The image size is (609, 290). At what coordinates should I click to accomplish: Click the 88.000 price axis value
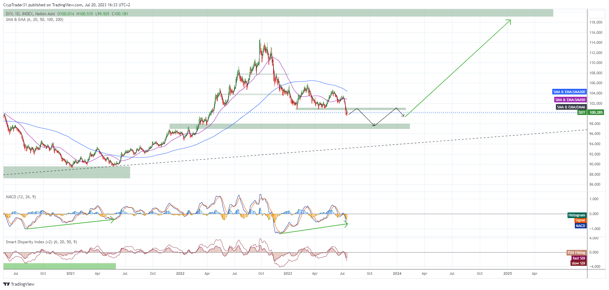(x=595, y=174)
